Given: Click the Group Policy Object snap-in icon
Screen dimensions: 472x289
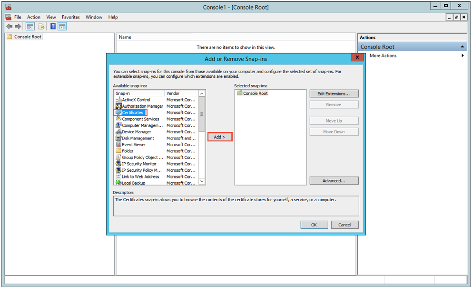Looking at the screenshot, I should coord(118,157).
